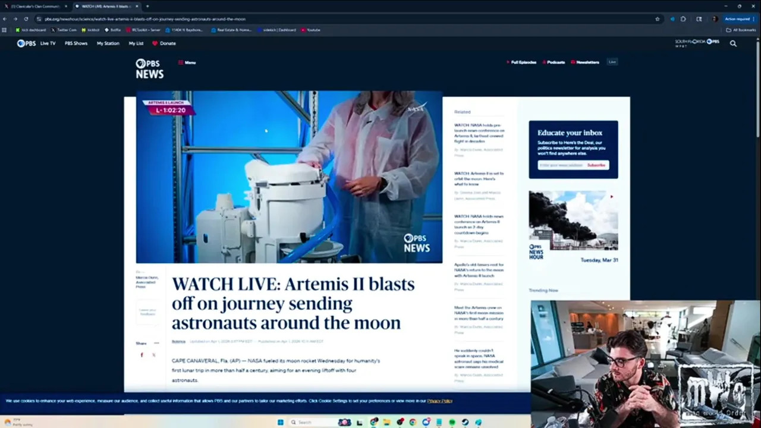Open the site search magnifier icon

(x=733, y=43)
